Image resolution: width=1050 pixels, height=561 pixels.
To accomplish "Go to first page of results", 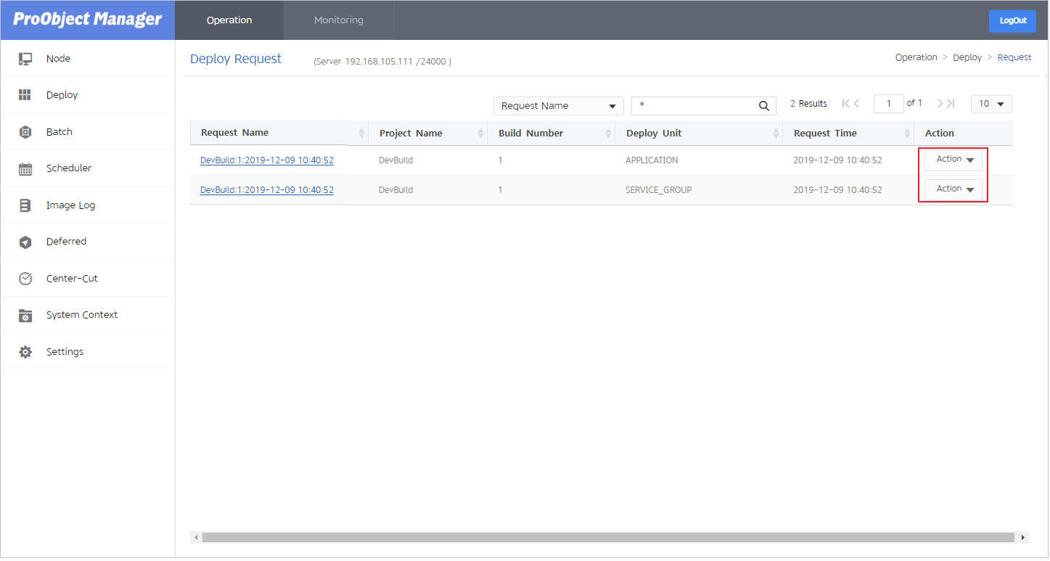I will pos(845,104).
